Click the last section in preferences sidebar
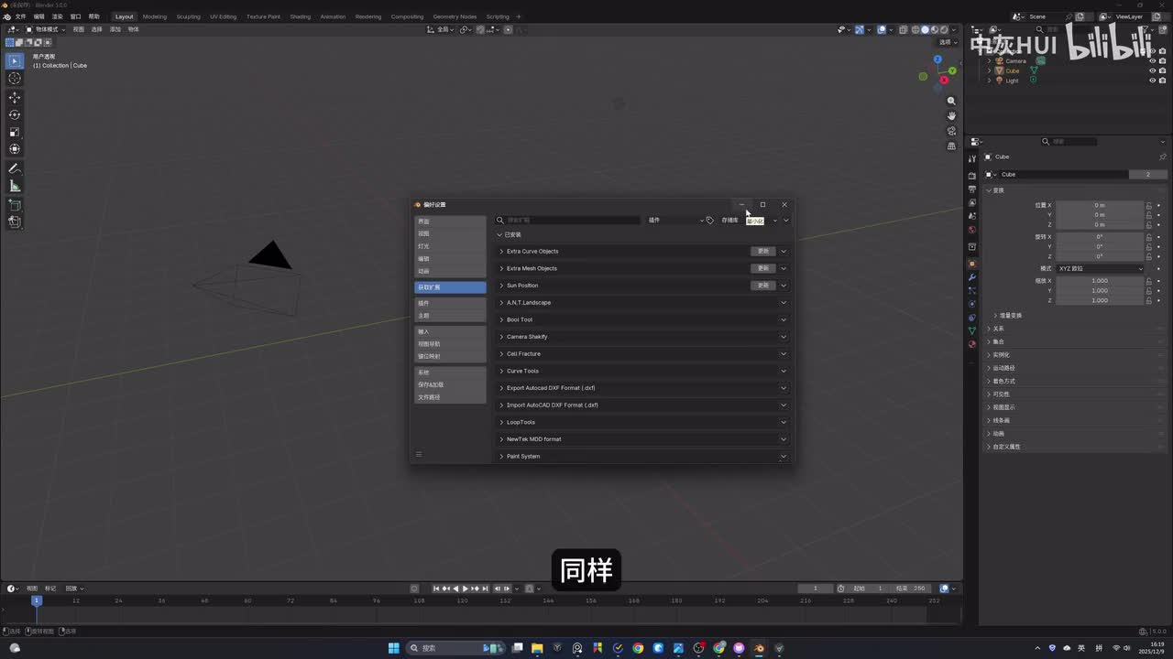The image size is (1173, 659). pos(450,397)
